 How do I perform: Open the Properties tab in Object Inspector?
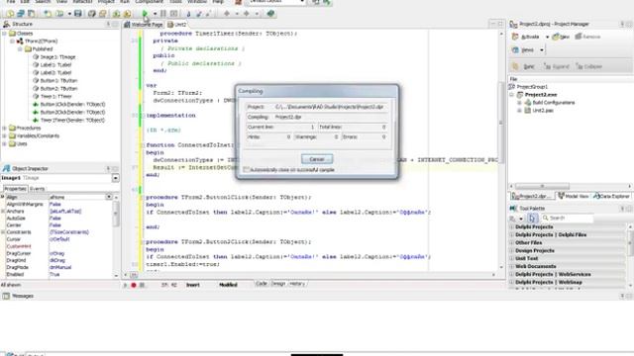[x=15, y=189]
